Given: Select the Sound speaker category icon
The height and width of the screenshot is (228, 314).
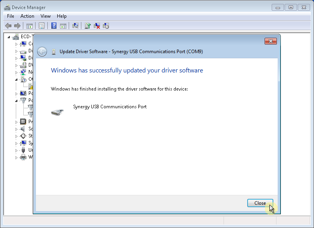Looking at the screenshot, I should coord(23,129).
